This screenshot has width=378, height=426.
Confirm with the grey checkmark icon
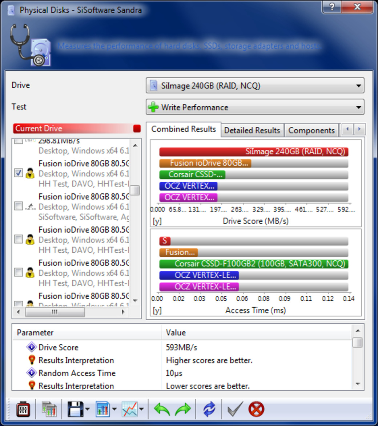[x=235, y=409]
